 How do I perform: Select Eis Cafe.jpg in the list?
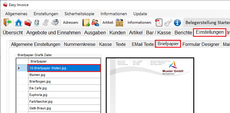click(x=65, y=88)
